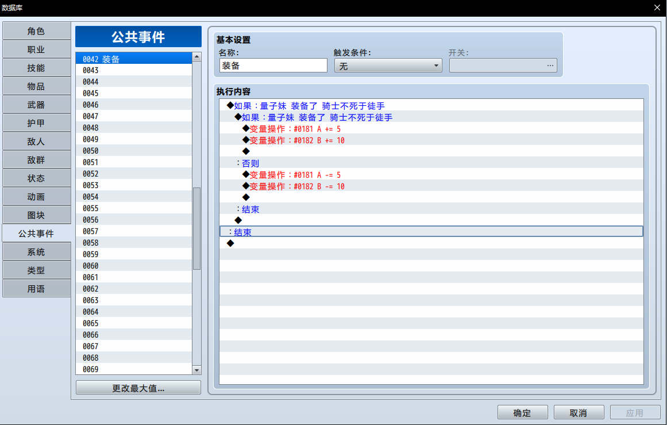Screen dimensions: 667x425
Task: Select common event 0056
Action: click(133, 220)
